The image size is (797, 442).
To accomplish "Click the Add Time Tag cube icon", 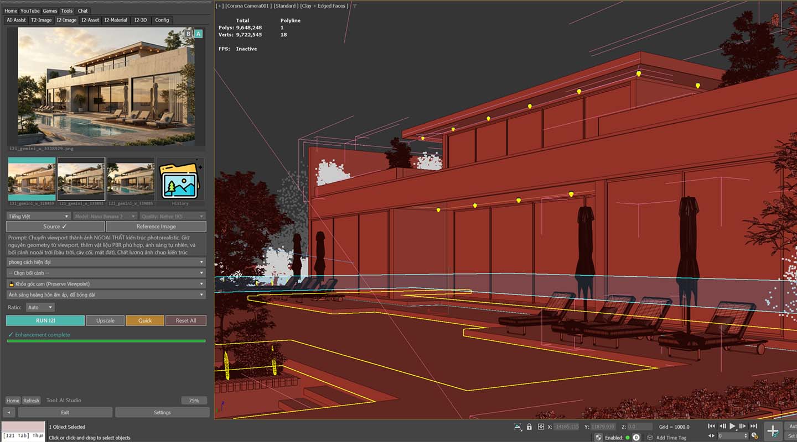I will pyautogui.click(x=651, y=437).
